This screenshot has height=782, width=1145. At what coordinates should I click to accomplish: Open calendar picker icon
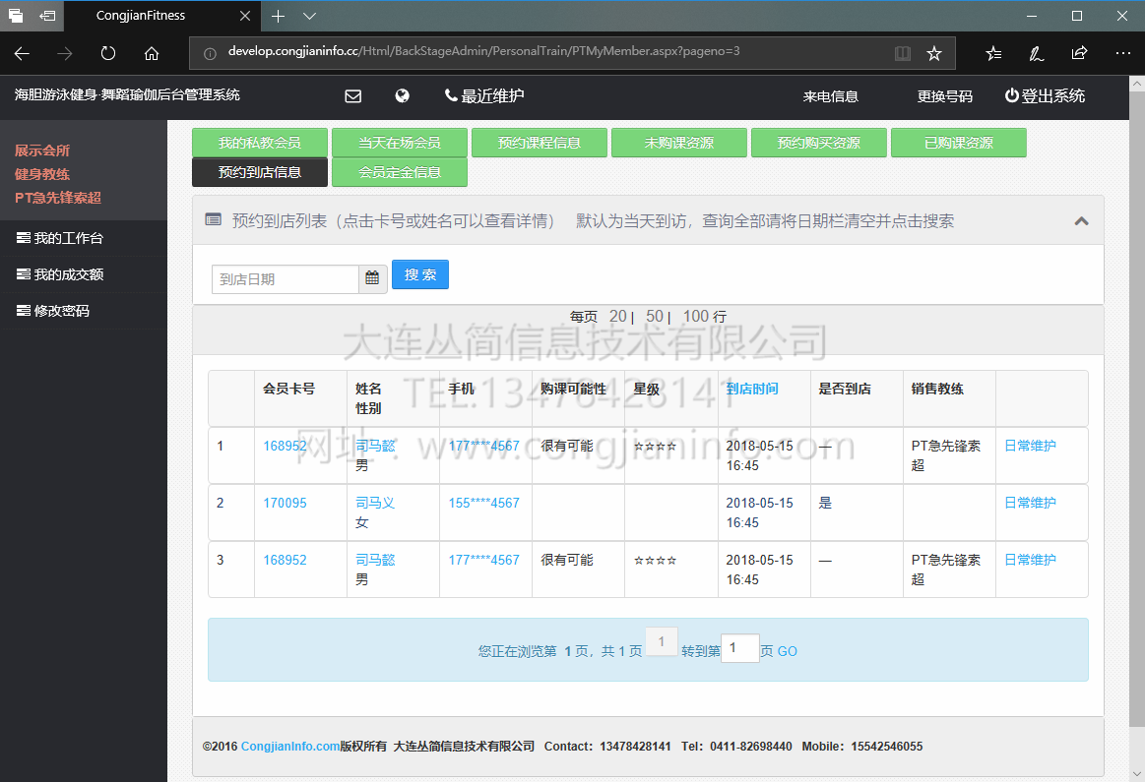pos(372,279)
